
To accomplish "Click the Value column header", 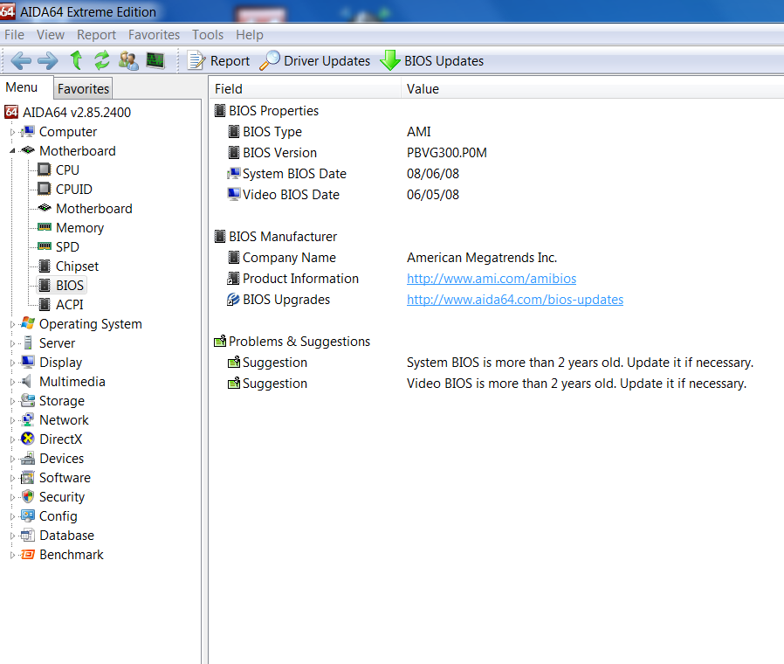I will coord(593,88).
